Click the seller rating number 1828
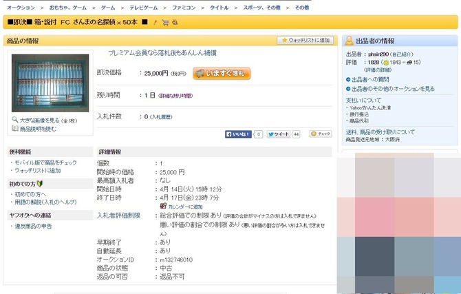The image size is (461, 294). (374, 63)
